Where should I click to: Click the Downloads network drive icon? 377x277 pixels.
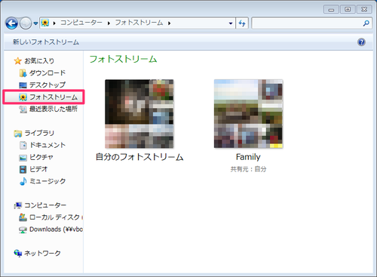(x=23, y=229)
